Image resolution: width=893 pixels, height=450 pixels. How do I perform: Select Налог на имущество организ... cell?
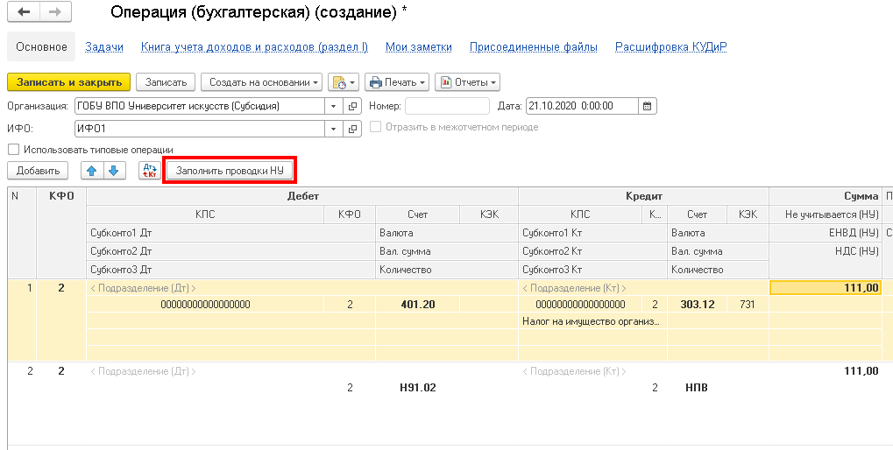point(592,321)
